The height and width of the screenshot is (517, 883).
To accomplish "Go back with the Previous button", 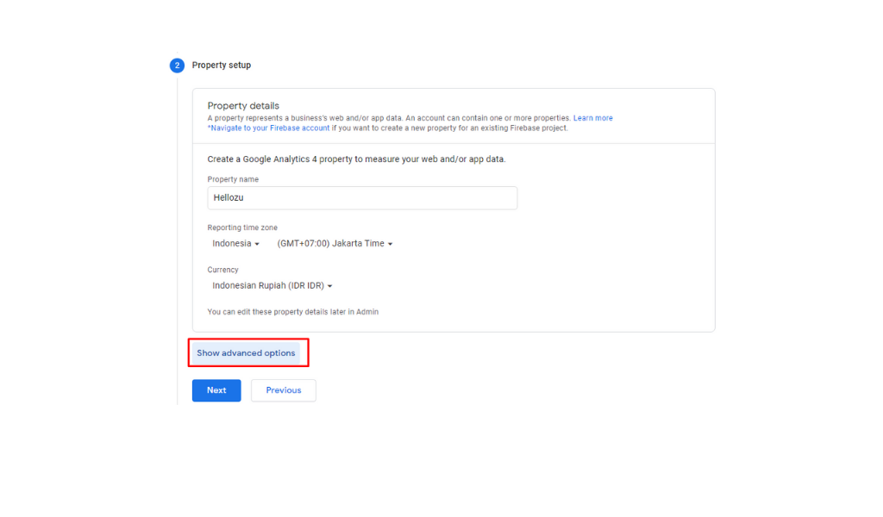I will tap(284, 390).
